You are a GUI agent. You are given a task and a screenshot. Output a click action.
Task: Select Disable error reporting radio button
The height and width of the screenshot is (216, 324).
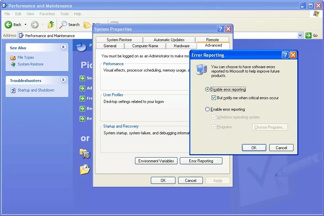tap(207, 89)
